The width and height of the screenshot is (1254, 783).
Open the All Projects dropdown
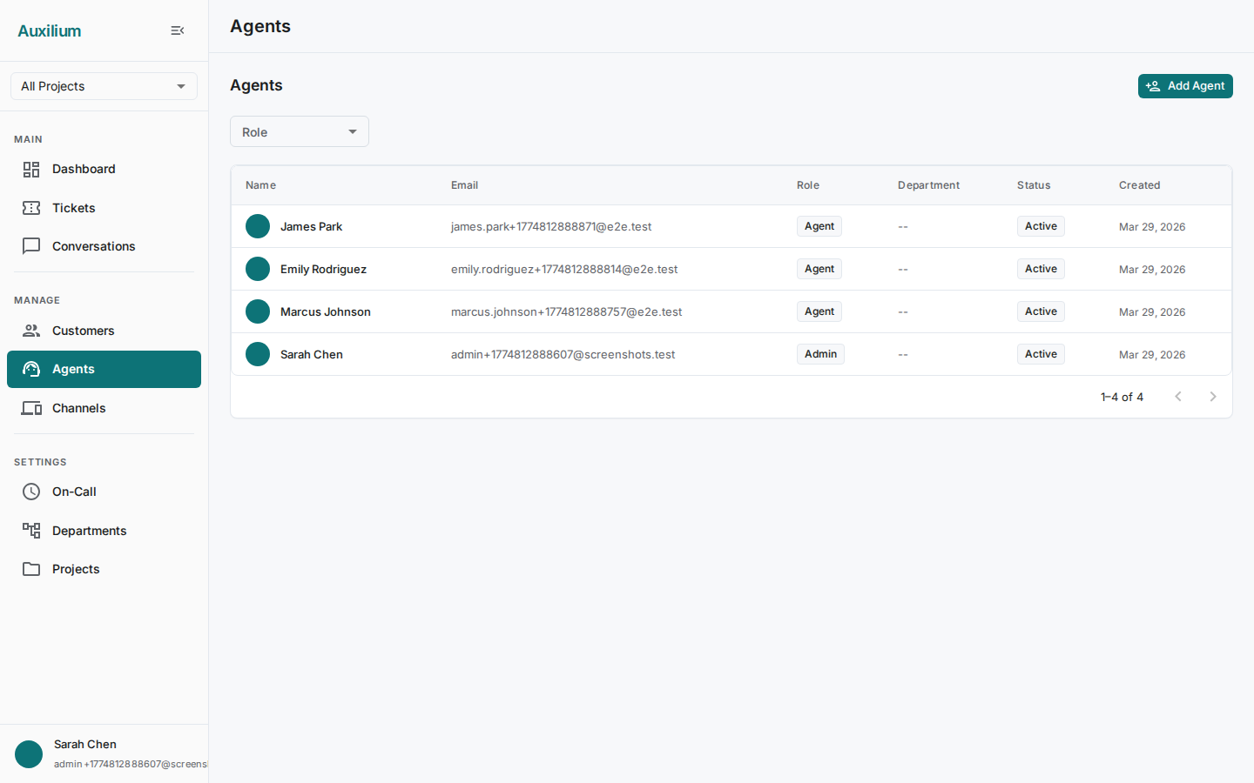[x=104, y=86]
